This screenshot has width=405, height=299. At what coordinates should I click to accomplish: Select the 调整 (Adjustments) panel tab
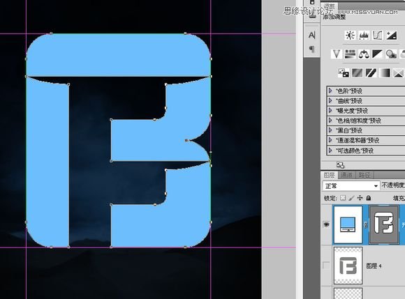(x=329, y=6)
